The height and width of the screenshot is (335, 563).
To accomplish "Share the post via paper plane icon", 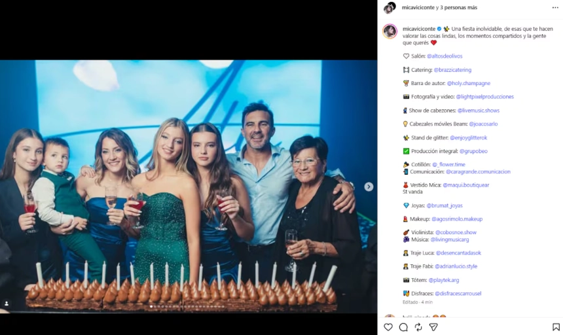I will [x=433, y=326].
